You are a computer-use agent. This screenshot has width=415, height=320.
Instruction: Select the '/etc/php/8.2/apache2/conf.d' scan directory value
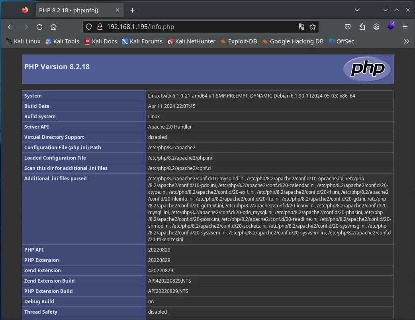[x=180, y=168]
